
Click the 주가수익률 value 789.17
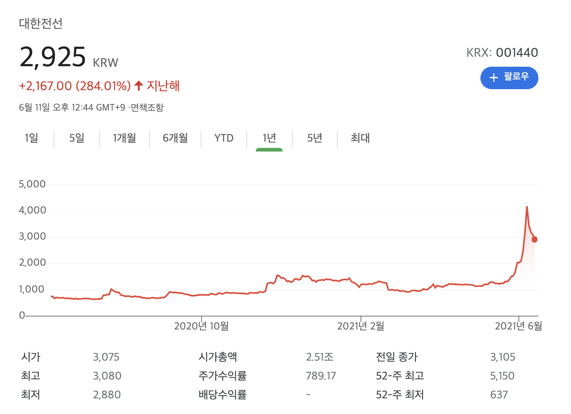(321, 376)
